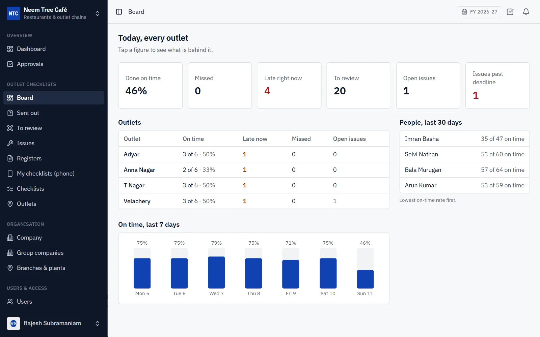
Task: Click the Approvals checkbox icon
Action: click(x=10, y=64)
